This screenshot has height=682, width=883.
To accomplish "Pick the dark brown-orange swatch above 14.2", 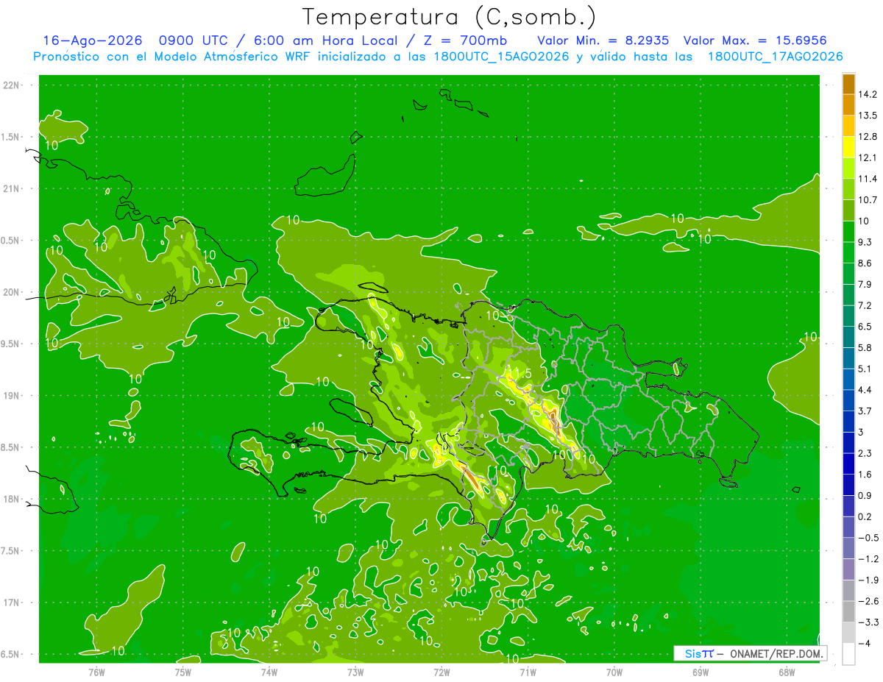I will pyautogui.click(x=848, y=84).
